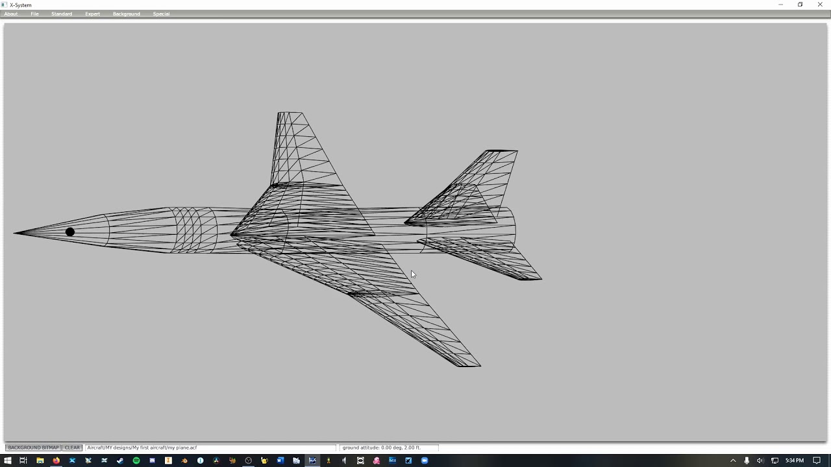
Task: Open the Background menu
Action: click(x=126, y=14)
